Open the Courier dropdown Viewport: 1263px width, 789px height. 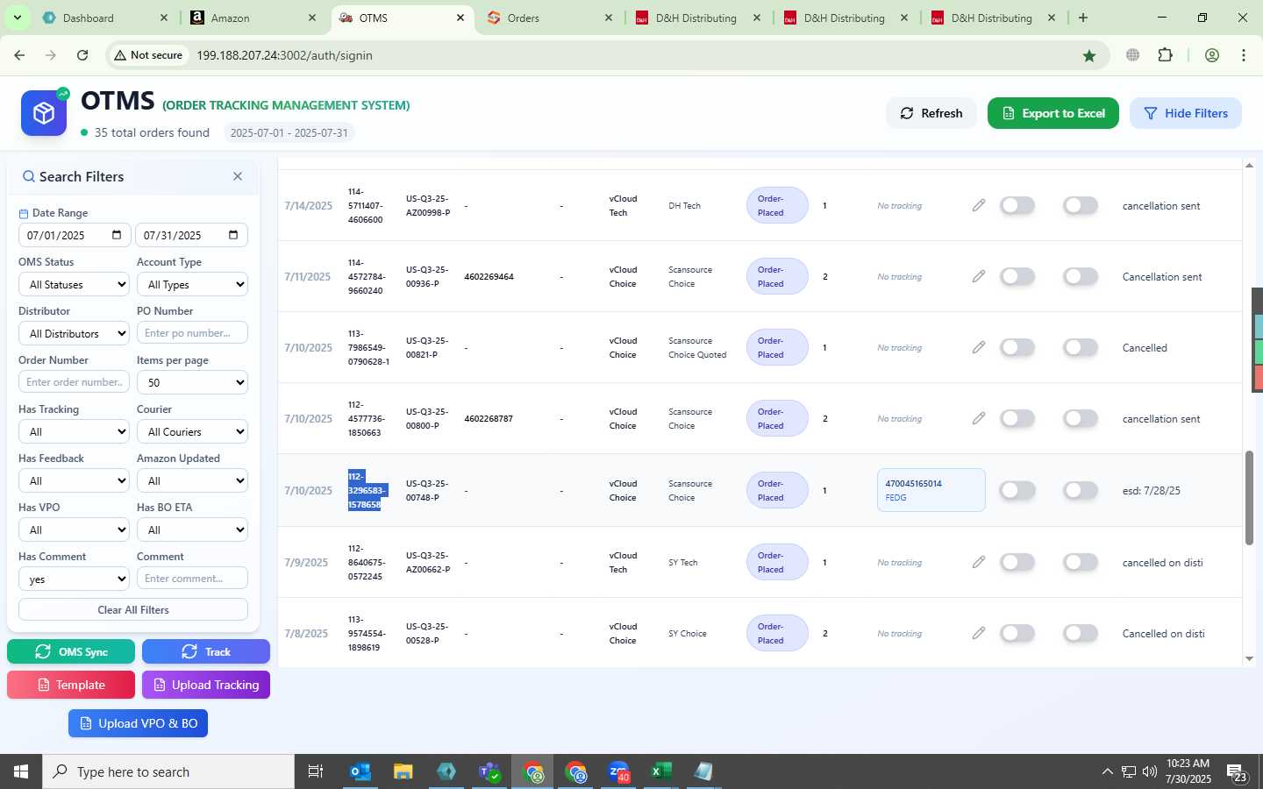[x=192, y=431]
